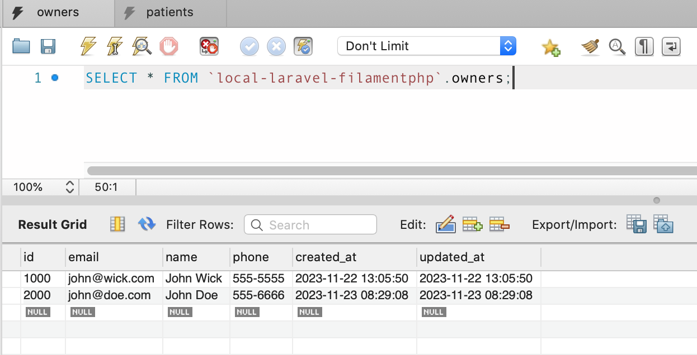Select the id cell 2000
Image resolution: width=697 pixels, height=355 pixels.
[43, 295]
